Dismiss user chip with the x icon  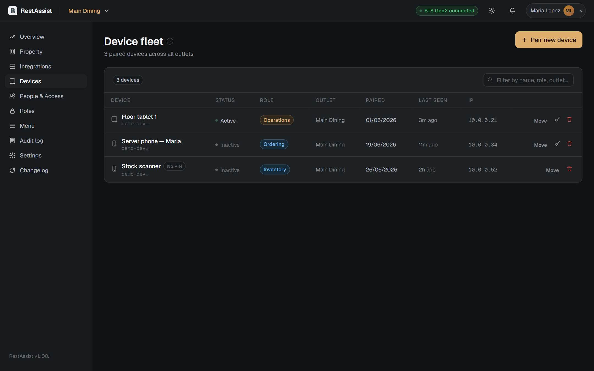(x=581, y=11)
